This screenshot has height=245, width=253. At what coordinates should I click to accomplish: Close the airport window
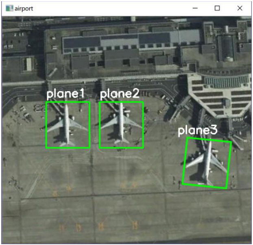click(x=240, y=8)
